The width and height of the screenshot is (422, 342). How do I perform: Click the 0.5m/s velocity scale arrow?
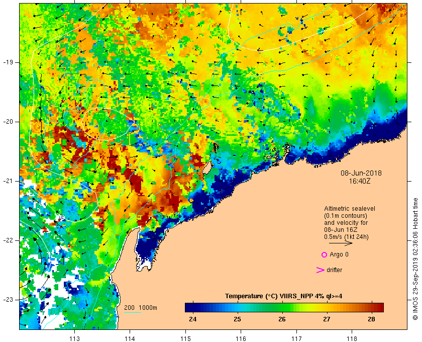click(x=341, y=243)
